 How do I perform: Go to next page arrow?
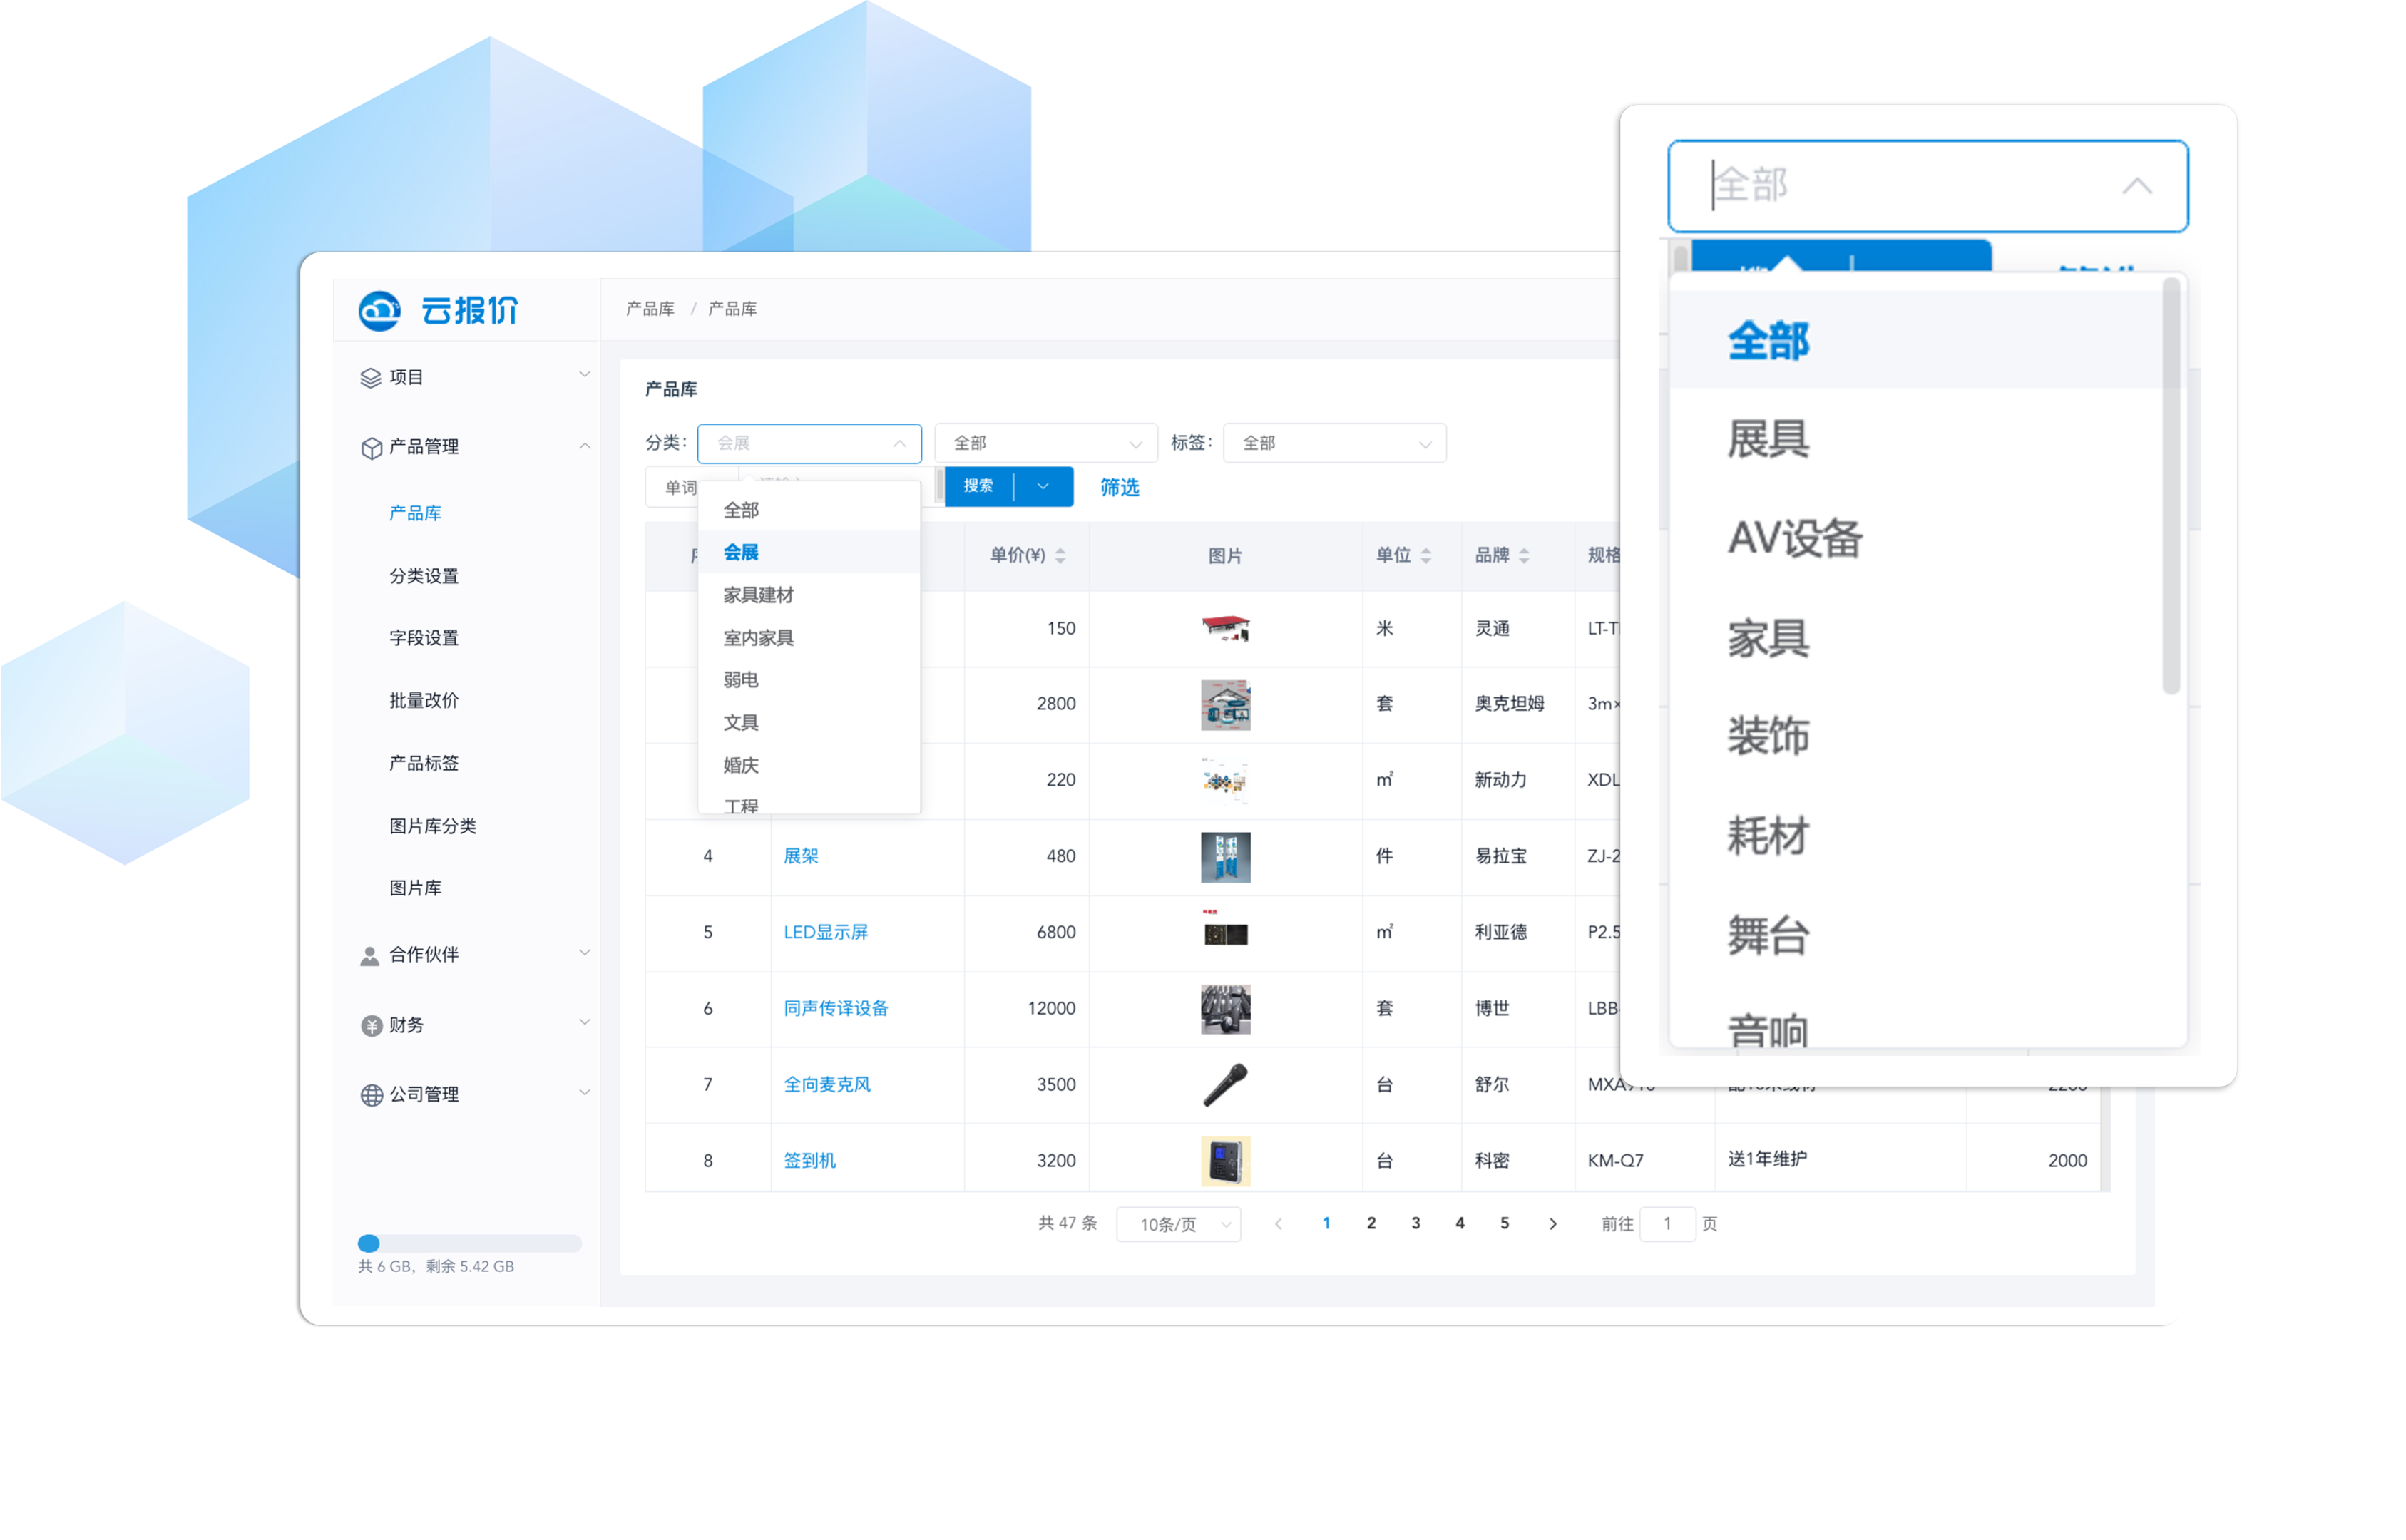[x=1553, y=1224]
